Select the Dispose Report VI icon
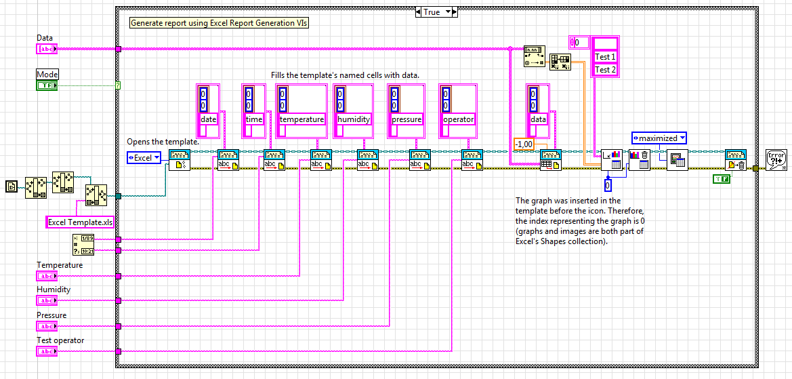 (x=736, y=160)
